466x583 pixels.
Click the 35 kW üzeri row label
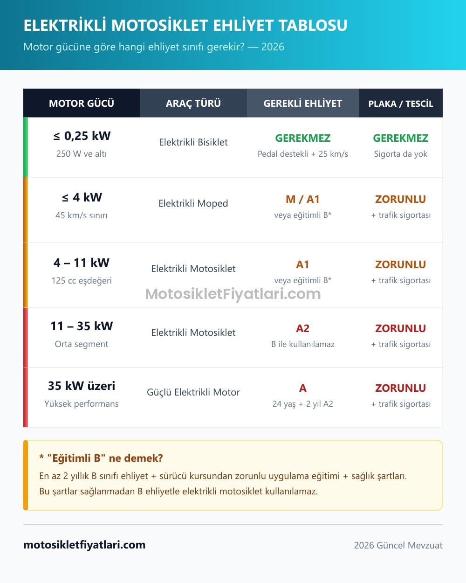coord(82,386)
